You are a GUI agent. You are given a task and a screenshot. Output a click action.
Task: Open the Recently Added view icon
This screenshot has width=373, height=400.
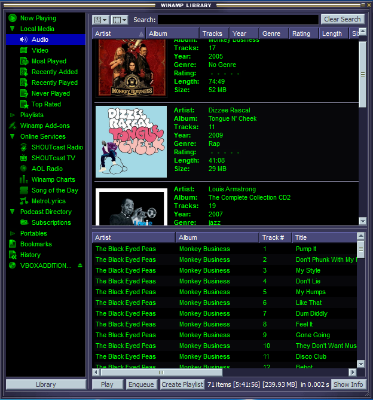25,72
